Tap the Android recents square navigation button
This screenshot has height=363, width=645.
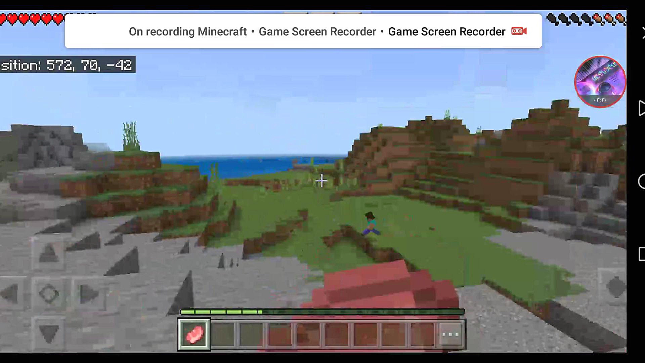coord(642,254)
